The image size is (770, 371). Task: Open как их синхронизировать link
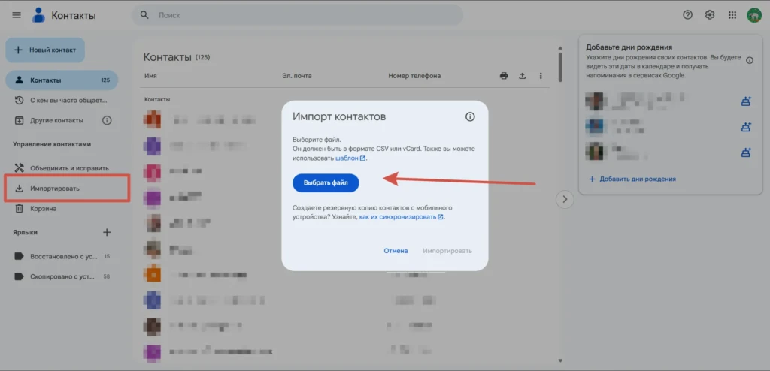point(402,216)
